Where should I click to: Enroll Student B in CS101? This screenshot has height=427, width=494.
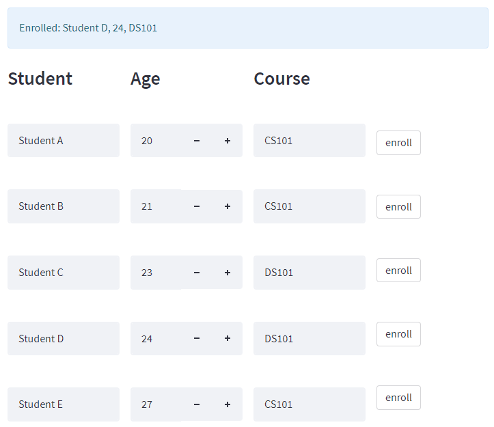[398, 207]
